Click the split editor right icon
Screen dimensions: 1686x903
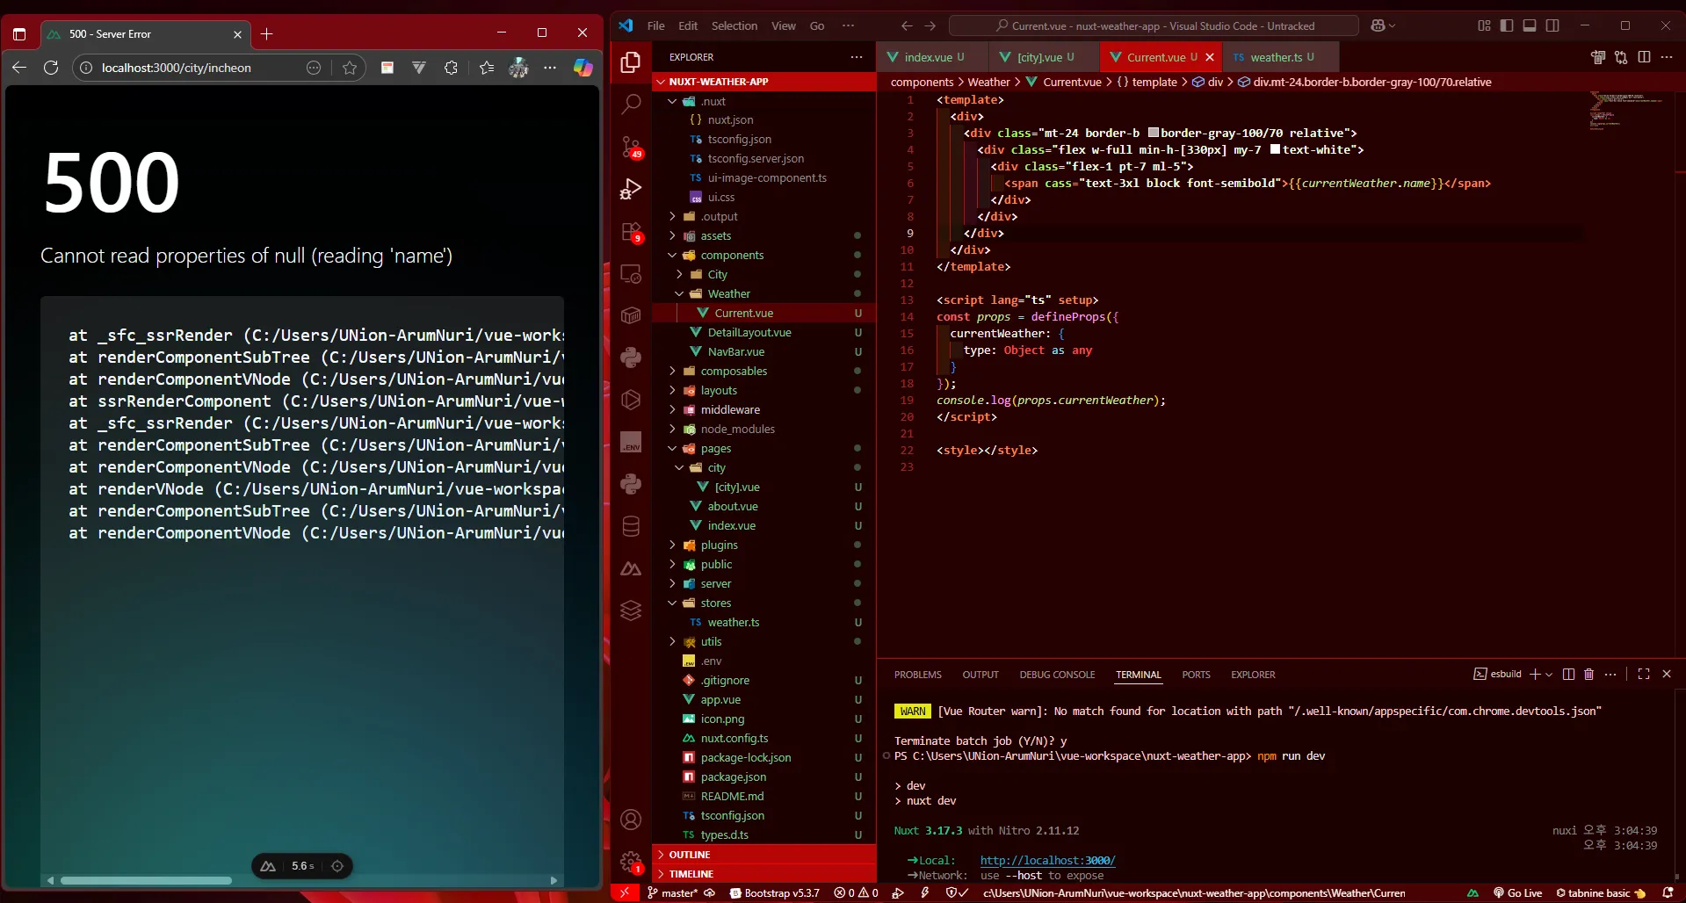click(x=1644, y=57)
